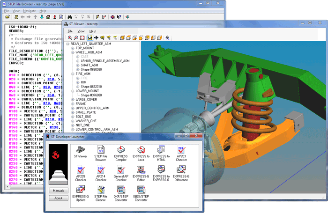Collapse the REAR_LEFT_QUARTER_ASM root node
Viewport: 328px width, 213px height.
[x=67, y=44]
